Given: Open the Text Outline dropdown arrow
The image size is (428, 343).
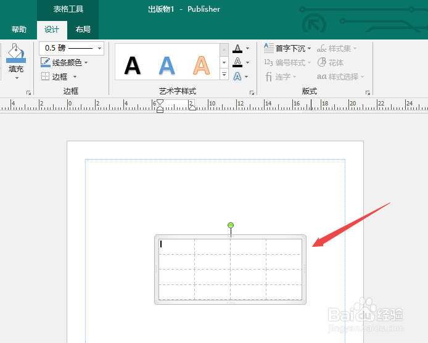Looking at the screenshot, I should pyautogui.click(x=247, y=62).
